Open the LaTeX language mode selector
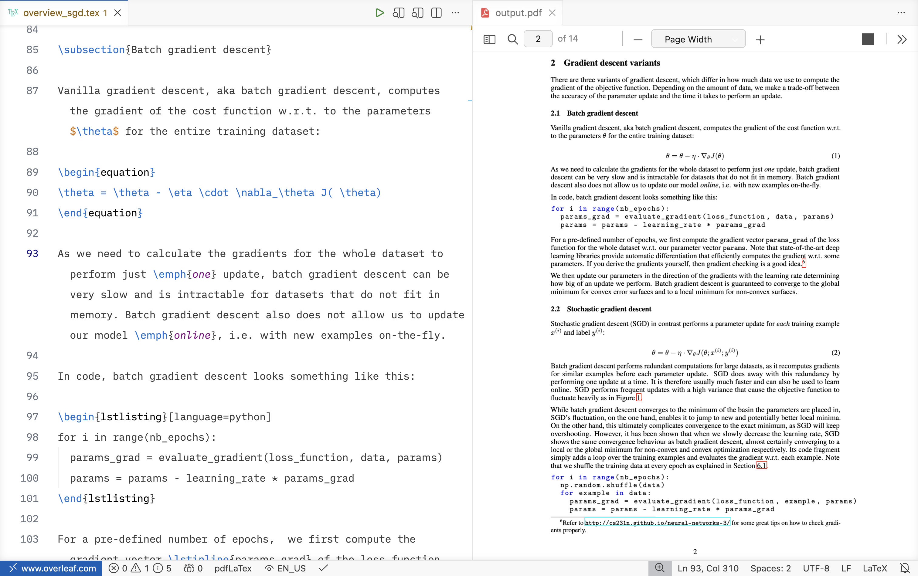Image resolution: width=918 pixels, height=576 pixels. tap(875, 568)
